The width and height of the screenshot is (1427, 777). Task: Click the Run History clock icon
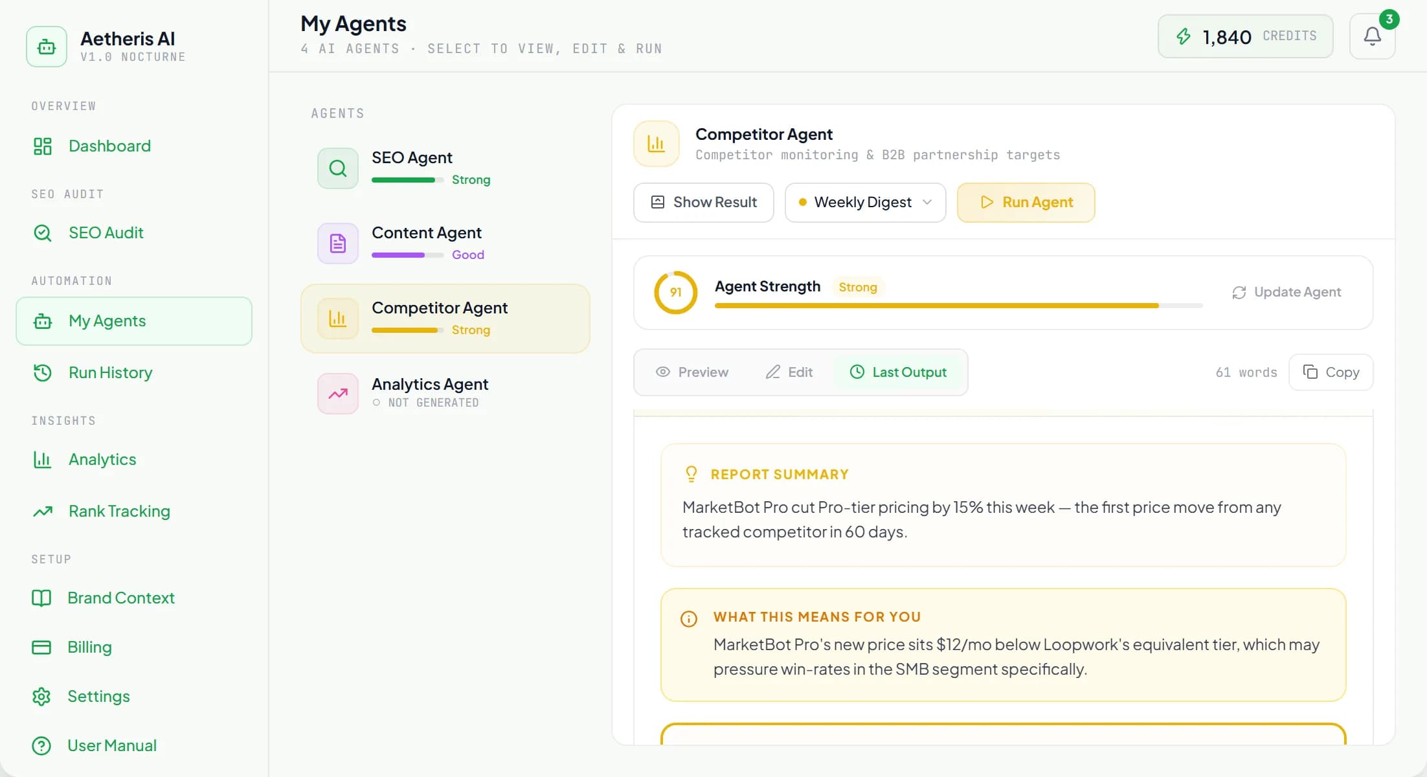click(43, 373)
